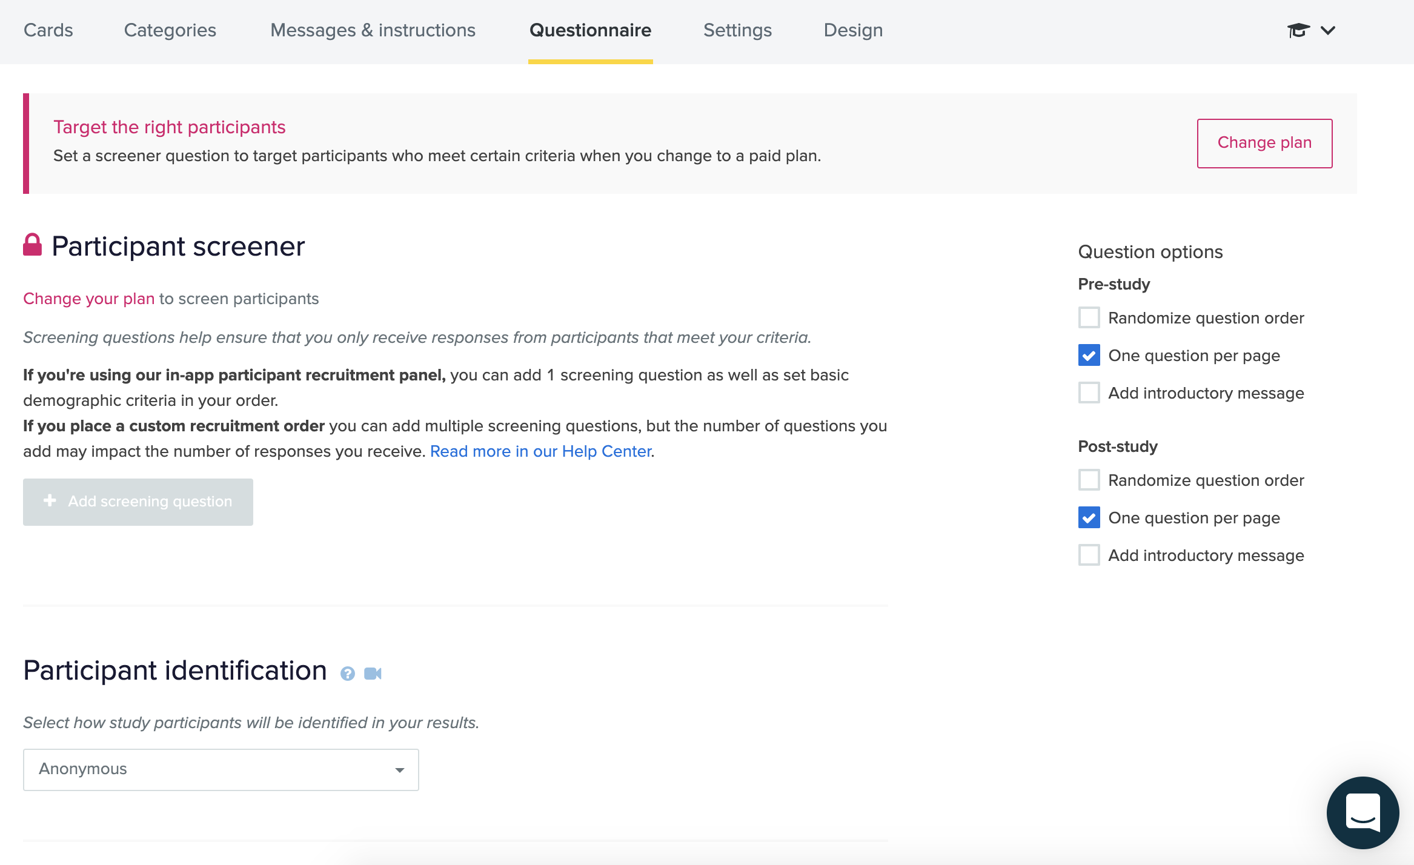Click the plus icon on Add screening question
The height and width of the screenshot is (865, 1414).
[x=49, y=501]
